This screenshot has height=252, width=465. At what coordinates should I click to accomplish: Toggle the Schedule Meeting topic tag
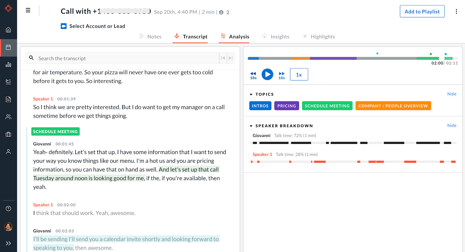[327, 106]
